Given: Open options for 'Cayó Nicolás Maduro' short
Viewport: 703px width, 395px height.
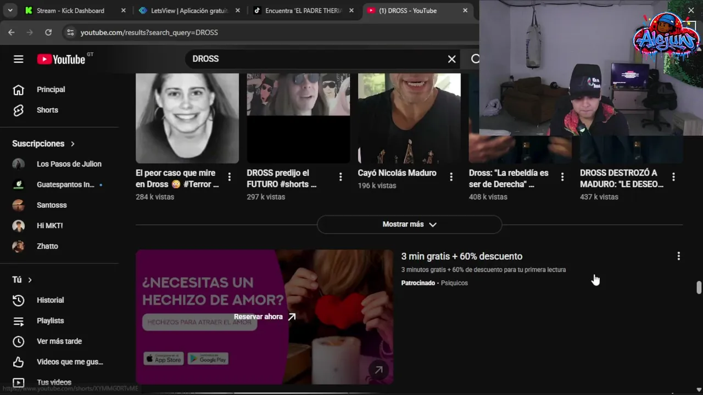Looking at the screenshot, I should pyautogui.click(x=451, y=177).
